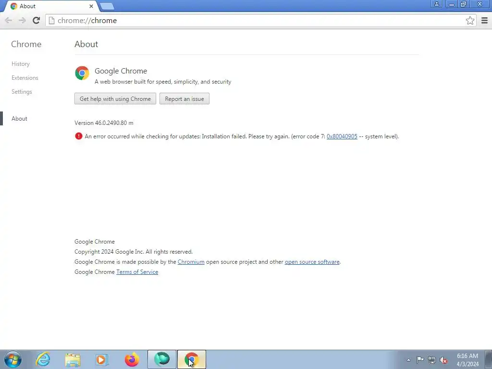Open Settings in the sidebar
This screenshot has height=369, width=492.
point(22,92)
